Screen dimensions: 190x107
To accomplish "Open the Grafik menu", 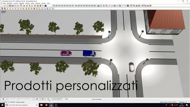I will tap(32, 3).
